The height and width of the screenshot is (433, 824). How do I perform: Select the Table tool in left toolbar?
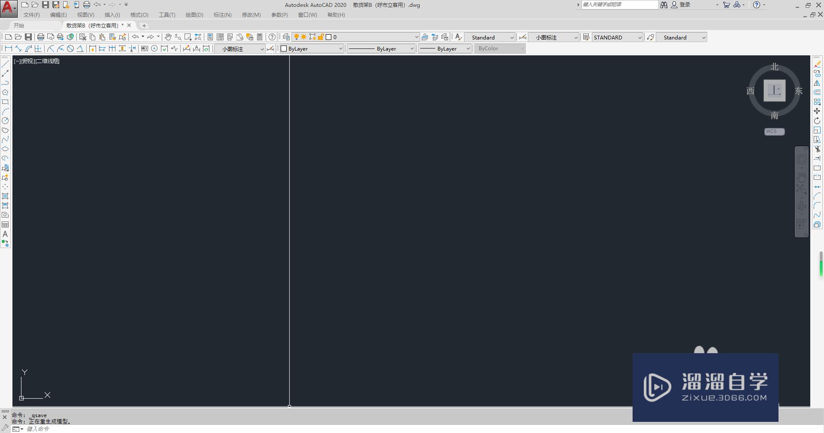pos(5,224)
